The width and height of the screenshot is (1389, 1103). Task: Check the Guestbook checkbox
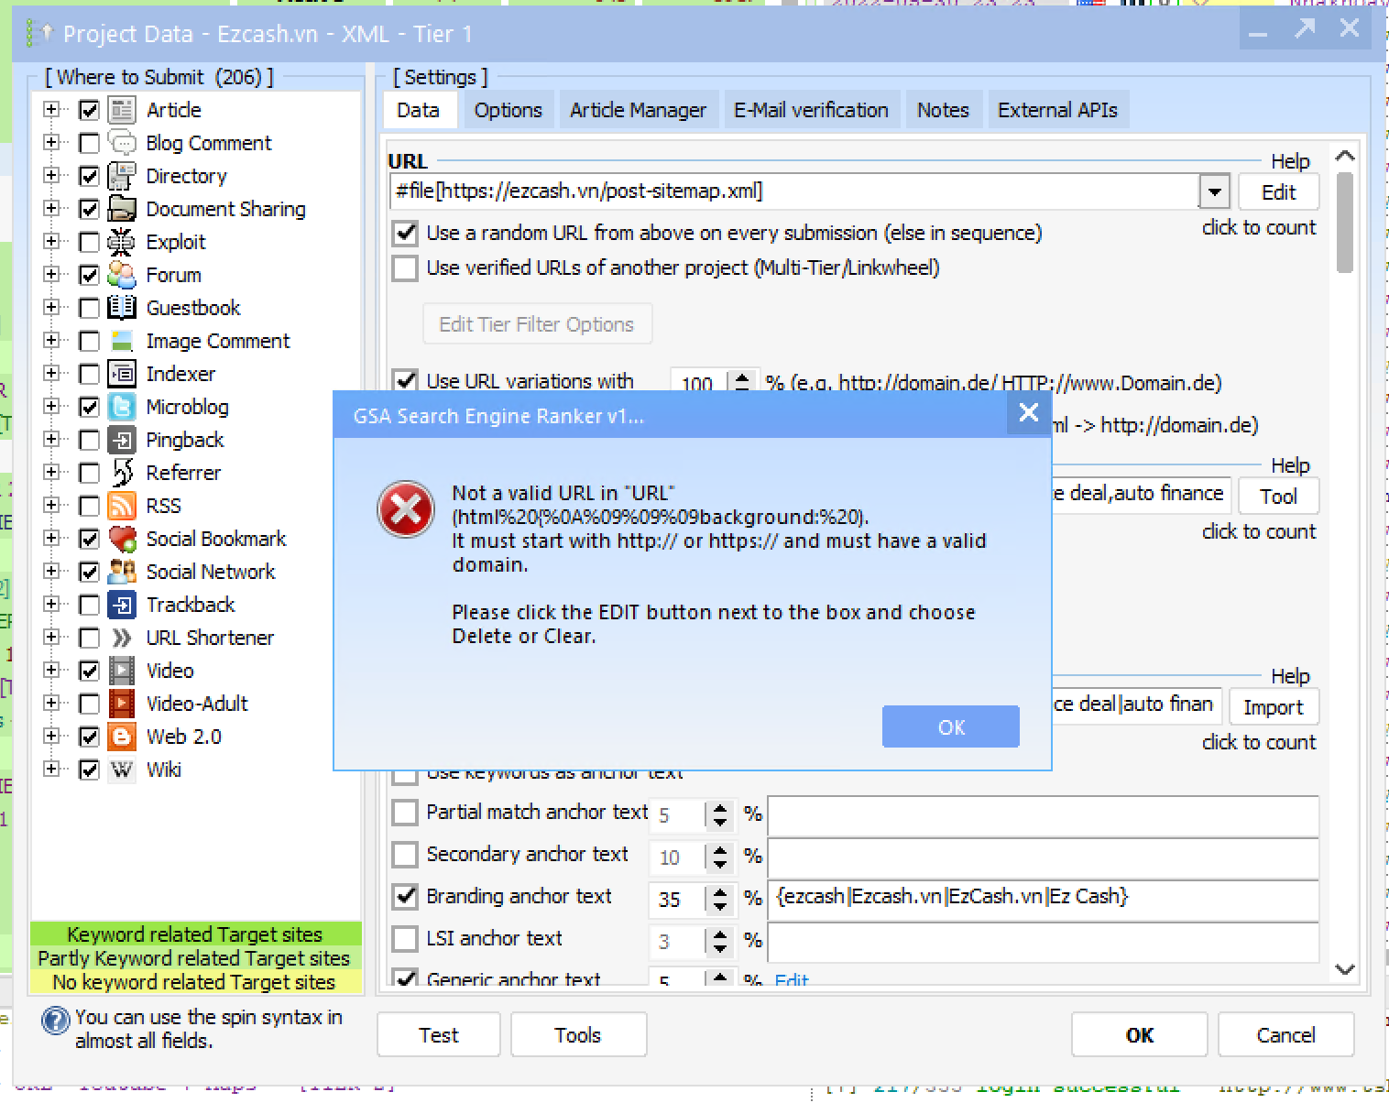click(x=89, y=309)
